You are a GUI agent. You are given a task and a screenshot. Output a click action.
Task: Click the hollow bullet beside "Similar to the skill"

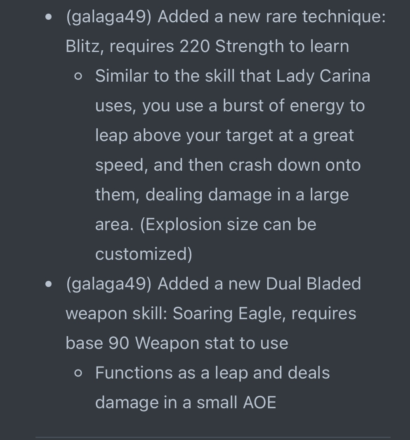[x=78, y=76]
